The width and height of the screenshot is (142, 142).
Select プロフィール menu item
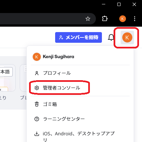pos(80,73)
